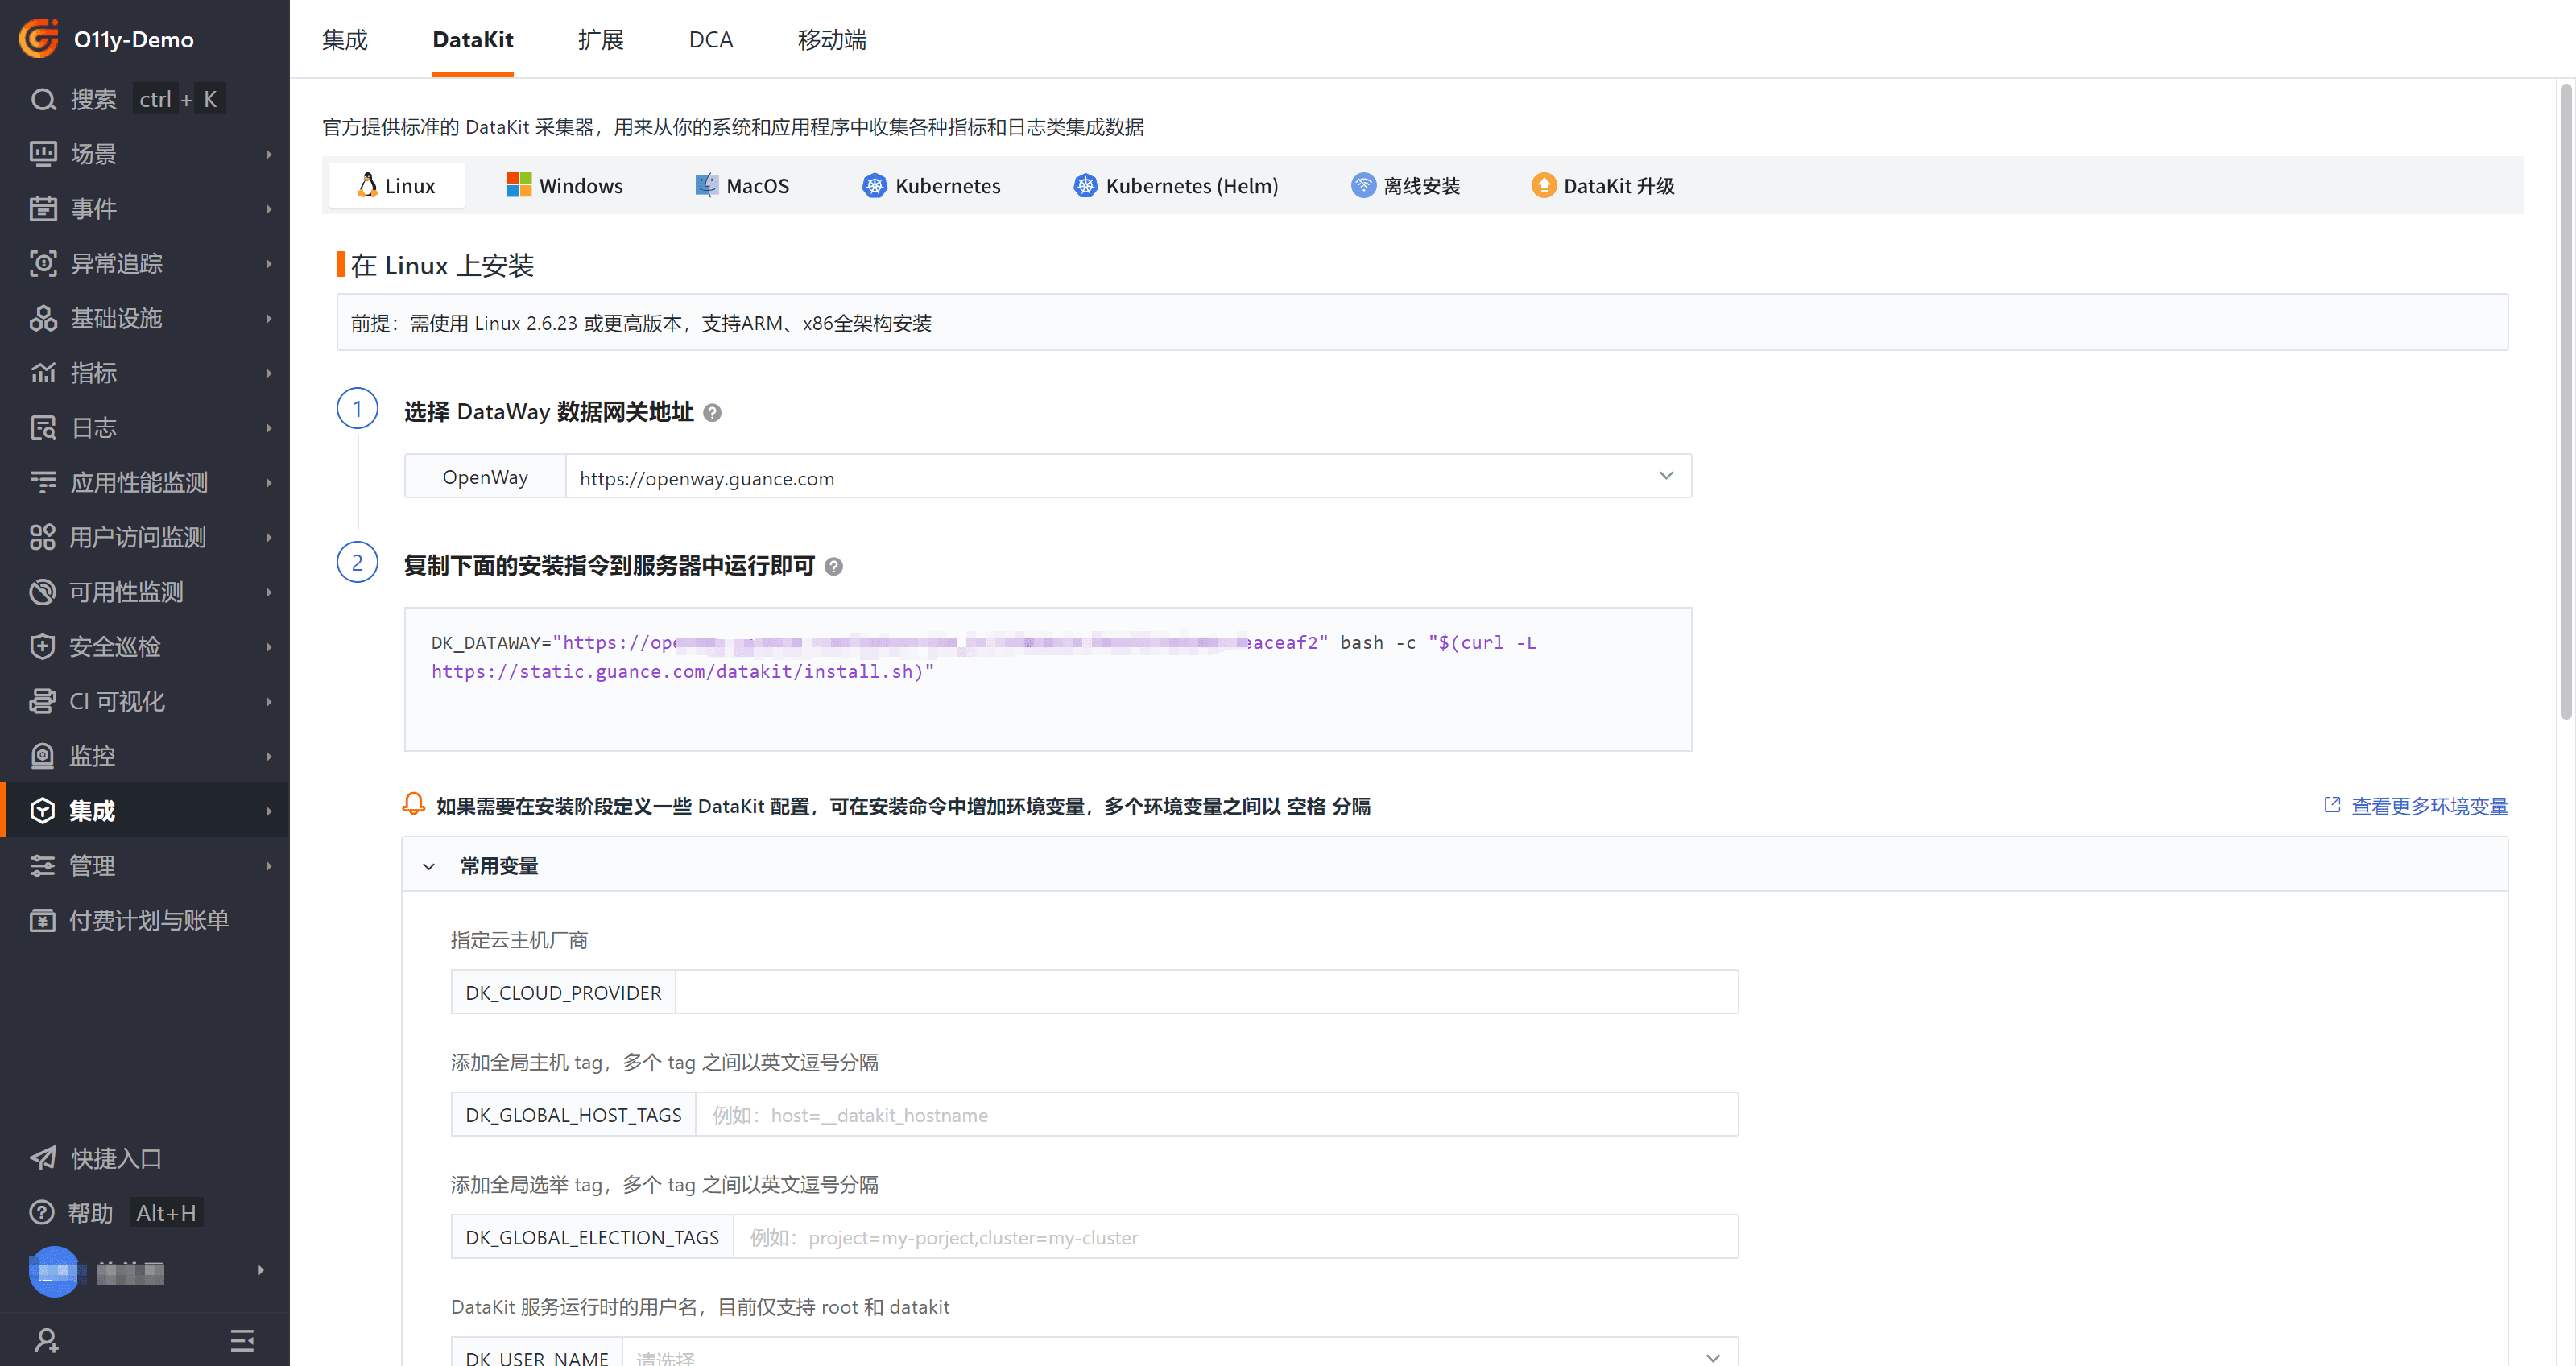Viewport: 2576px width, 1366px height.
Task: Collapse the 常用变量 section
Action: [429, 866]
